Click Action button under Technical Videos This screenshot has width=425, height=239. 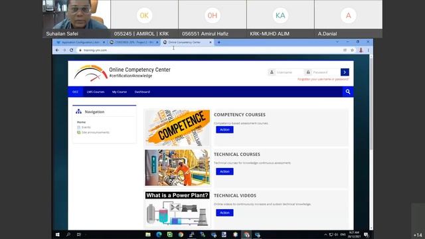pyautogui.click(x=224, y=212)
